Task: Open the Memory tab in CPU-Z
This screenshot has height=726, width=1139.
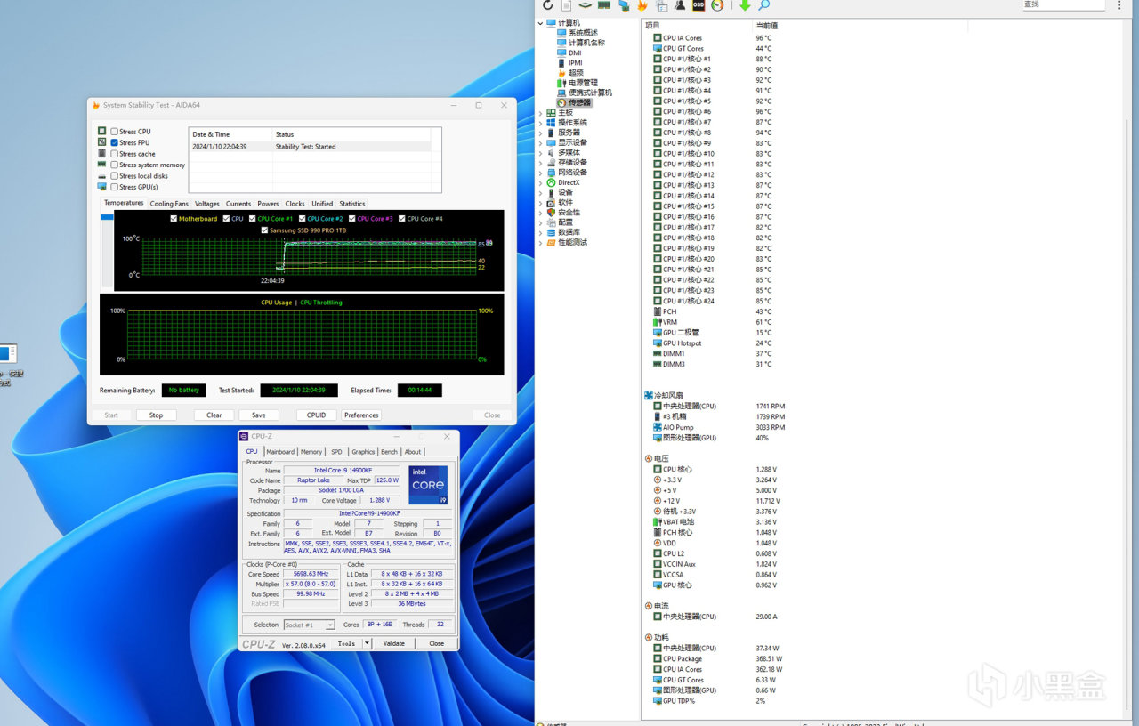Action: [311, 452]
